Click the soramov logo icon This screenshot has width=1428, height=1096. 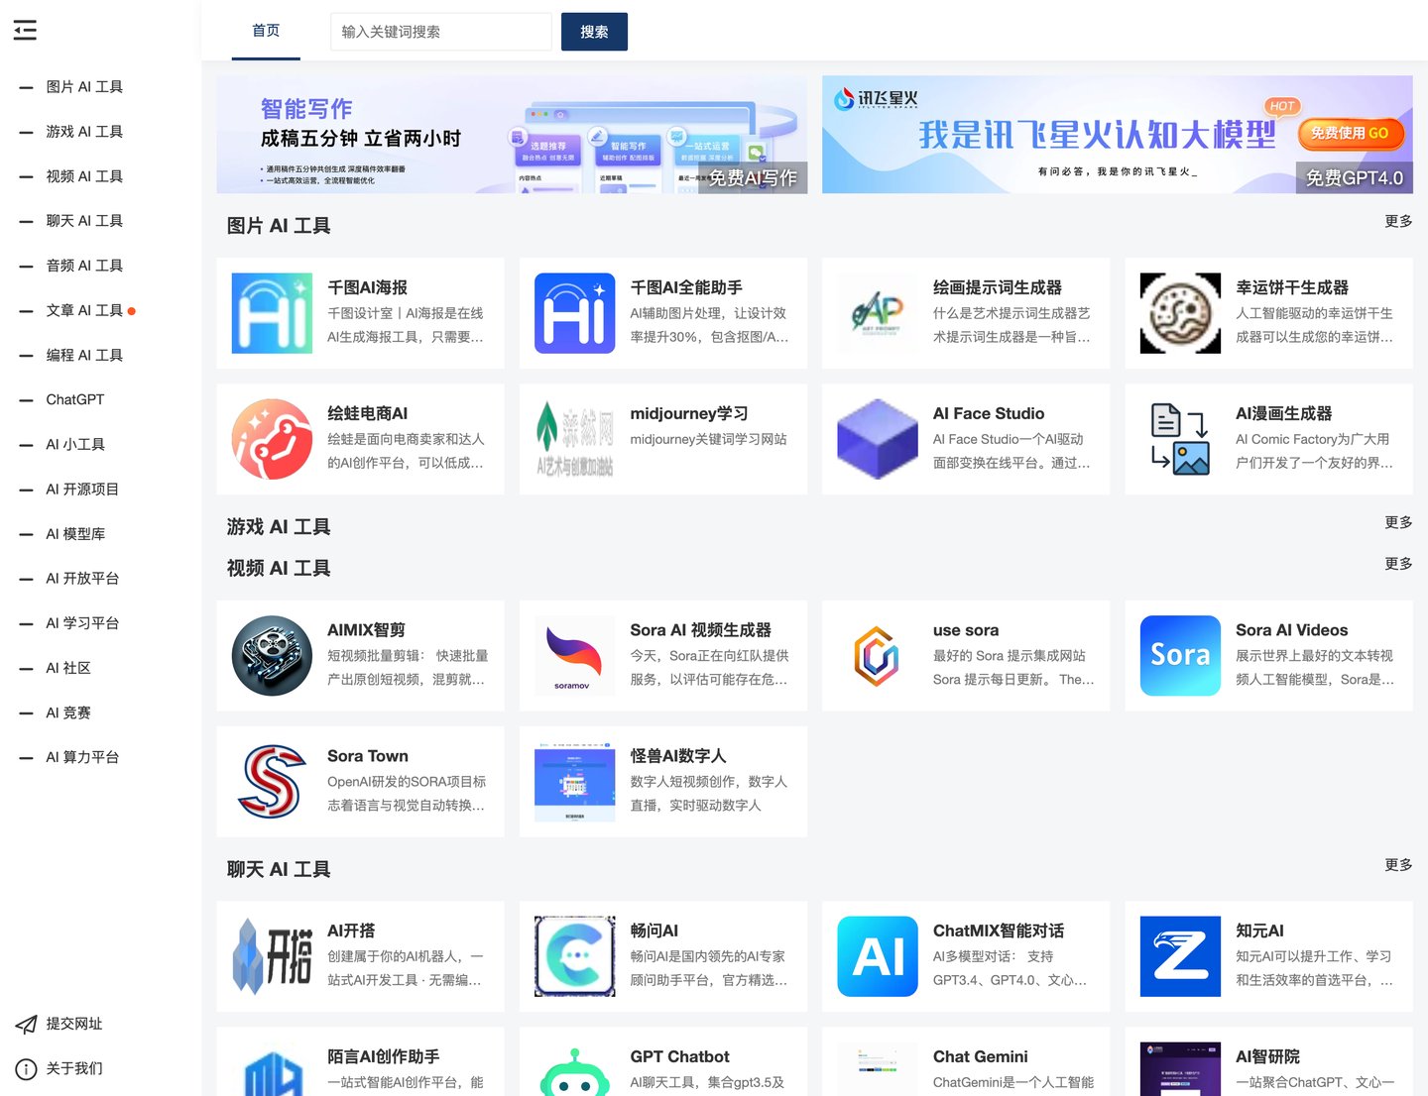tap(574, 655)
